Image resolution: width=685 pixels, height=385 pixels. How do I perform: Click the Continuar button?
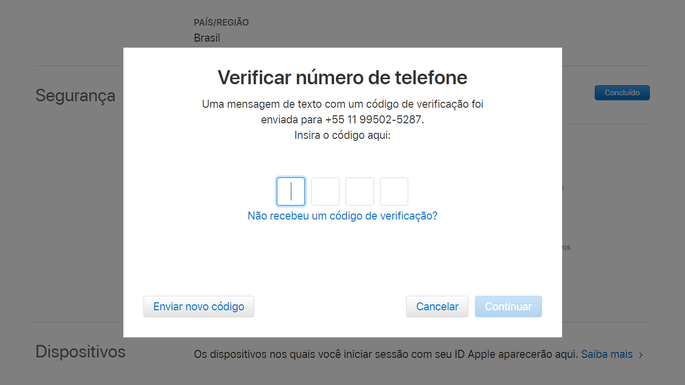[x=508, y=306]
